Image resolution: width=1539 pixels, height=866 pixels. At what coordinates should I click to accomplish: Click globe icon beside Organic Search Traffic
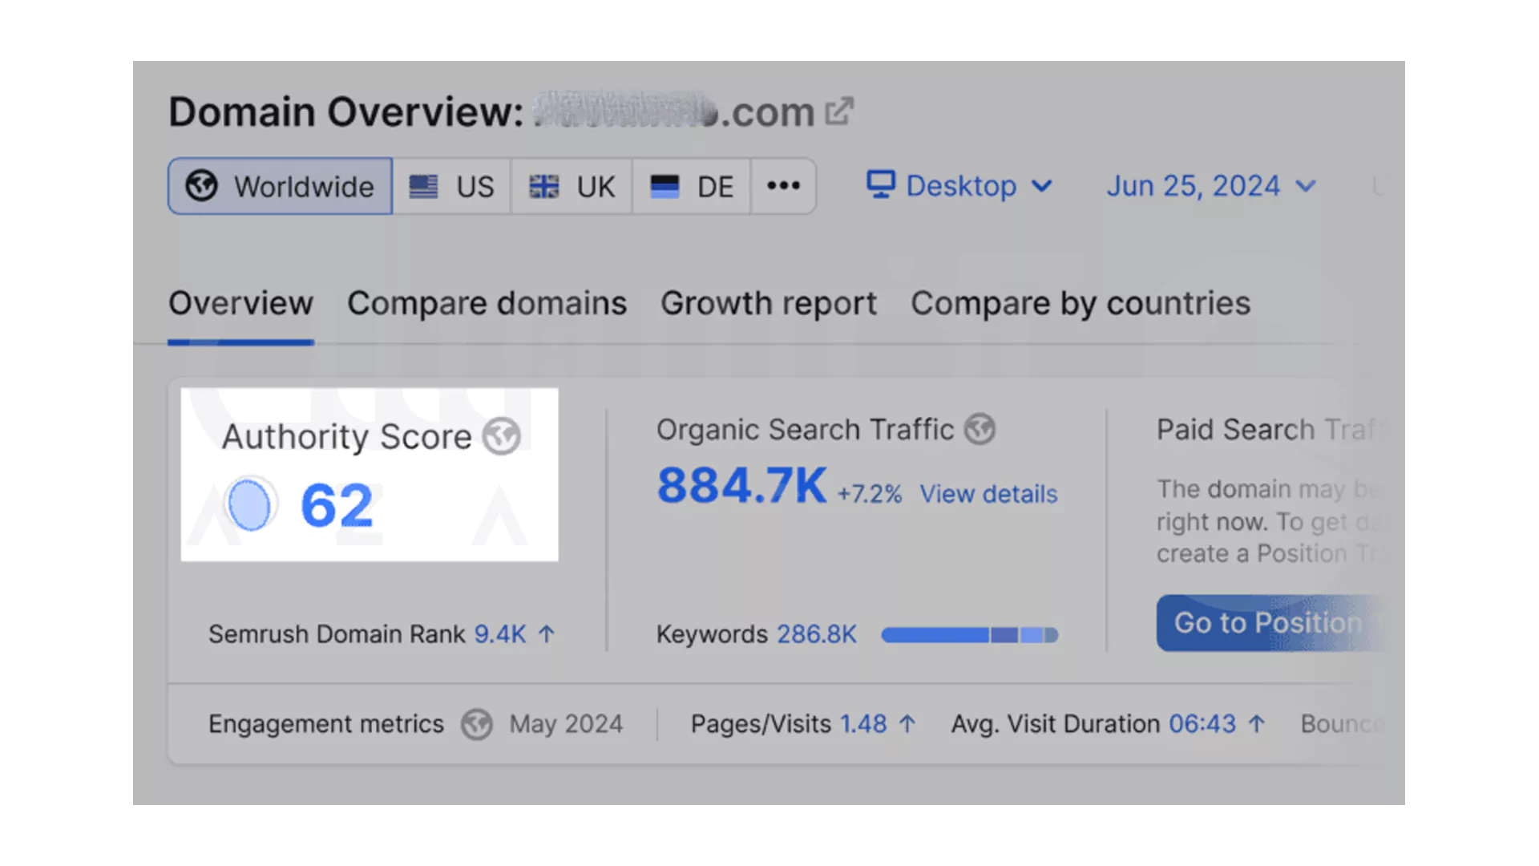[979, 429]
